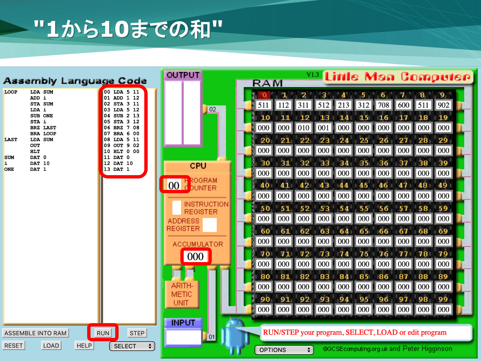The width and height of the screenshot is (481, 361).
Task: Click ASSEMBLE INTO RAM button
Action: 35,333
